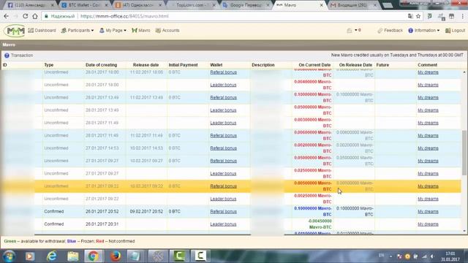Click the On Current Date column header
This screenshot has width=468, height=263.
coord(314,65)
